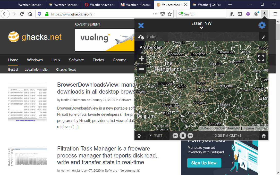The height and width of the screenshot is (175, 280).
Task: Click the Radar precipitation icon
Action: (x=140, y=37)
